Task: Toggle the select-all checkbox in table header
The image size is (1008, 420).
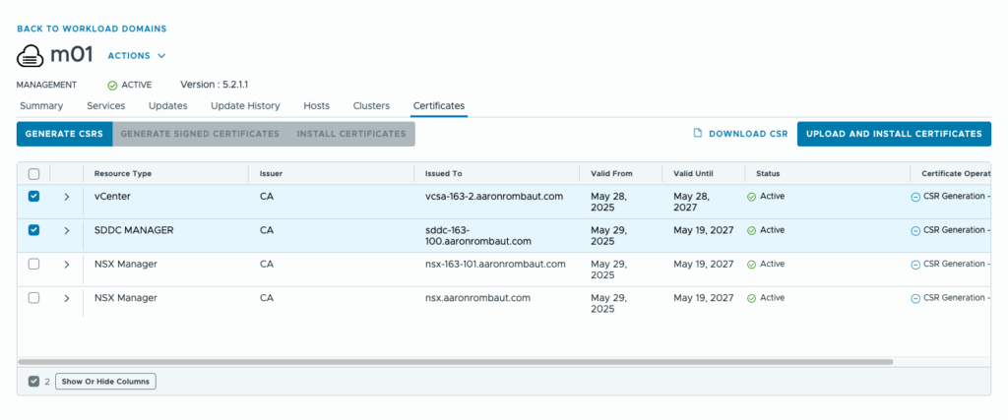Action: pos(33,174)
